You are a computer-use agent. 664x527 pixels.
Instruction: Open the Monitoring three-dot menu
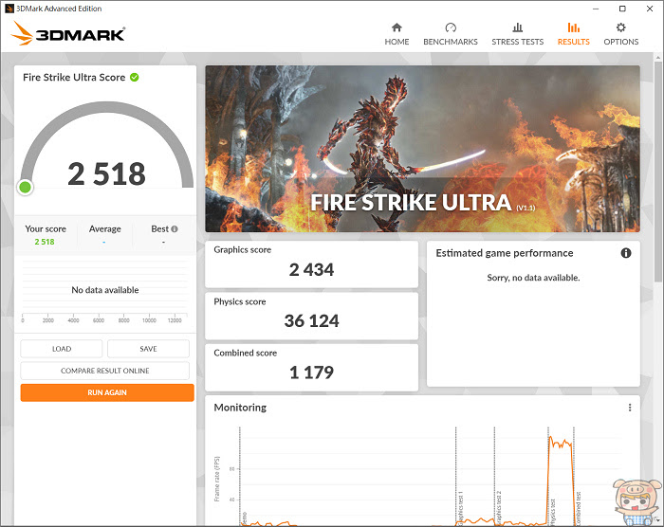(x=630, y=408)
